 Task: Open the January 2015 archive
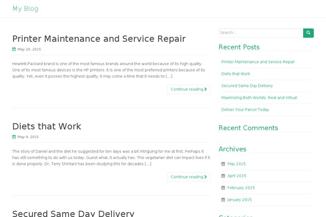(240, 200)
